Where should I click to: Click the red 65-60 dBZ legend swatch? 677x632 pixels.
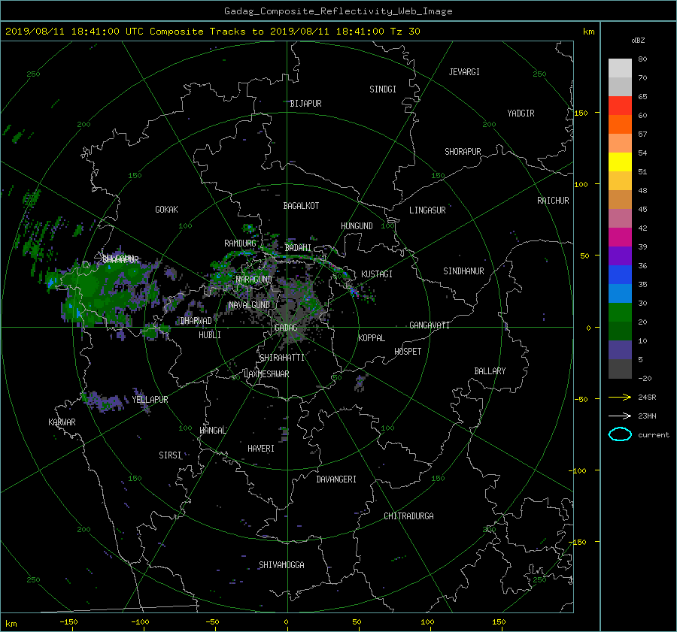coord(620,106)
